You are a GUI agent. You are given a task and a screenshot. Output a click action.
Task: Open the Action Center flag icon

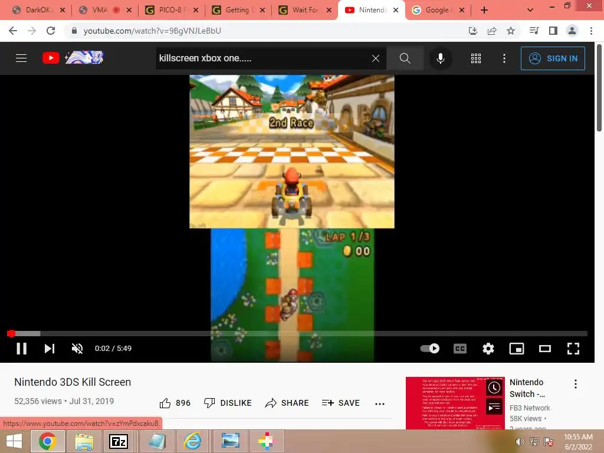(x=549, y=442)
